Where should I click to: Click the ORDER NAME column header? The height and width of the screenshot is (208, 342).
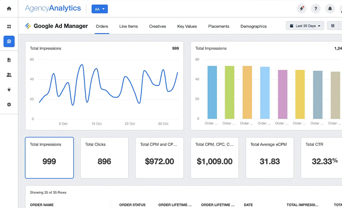tap(42, 205)
